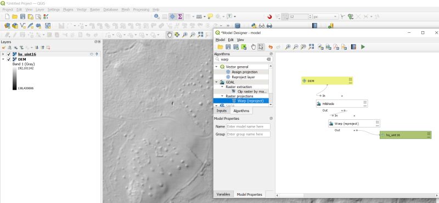Click the algorithm search field containing warp
The width and height of the screenshot is (439, 203).
tap(243, 60)
